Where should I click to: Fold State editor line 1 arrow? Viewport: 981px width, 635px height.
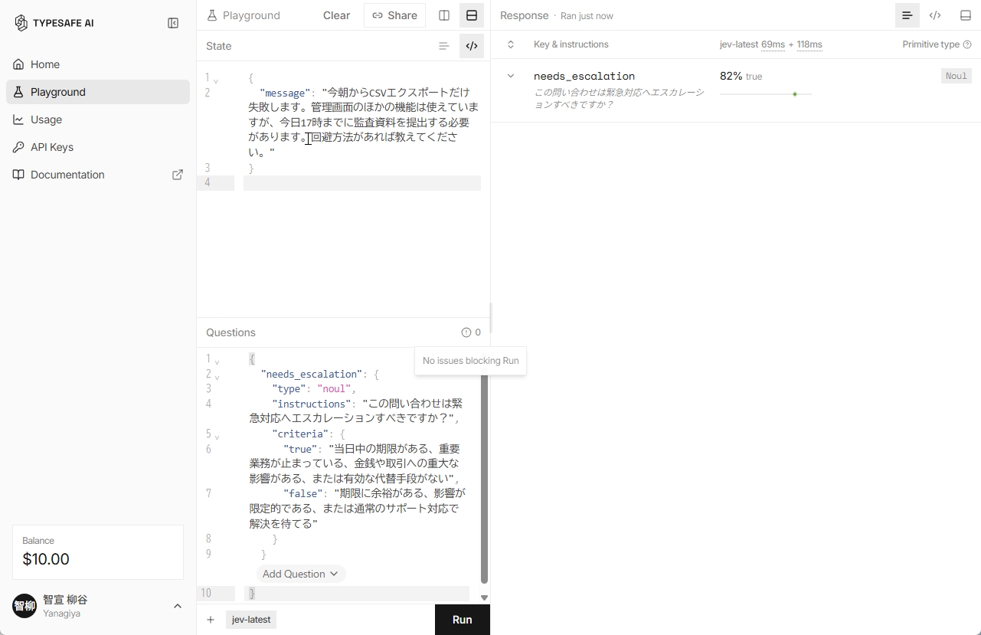pos(216,80)
